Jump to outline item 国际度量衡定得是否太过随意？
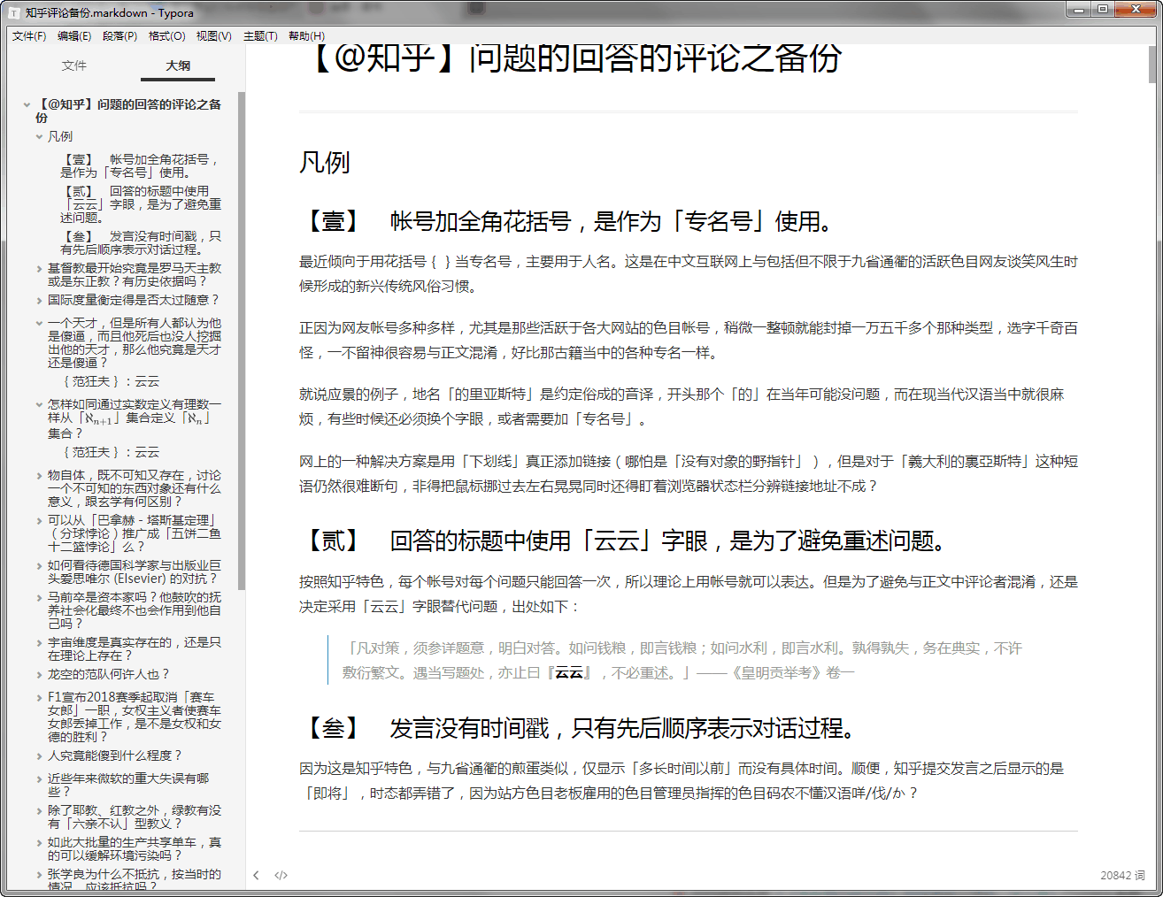 (x=133, y=300)
